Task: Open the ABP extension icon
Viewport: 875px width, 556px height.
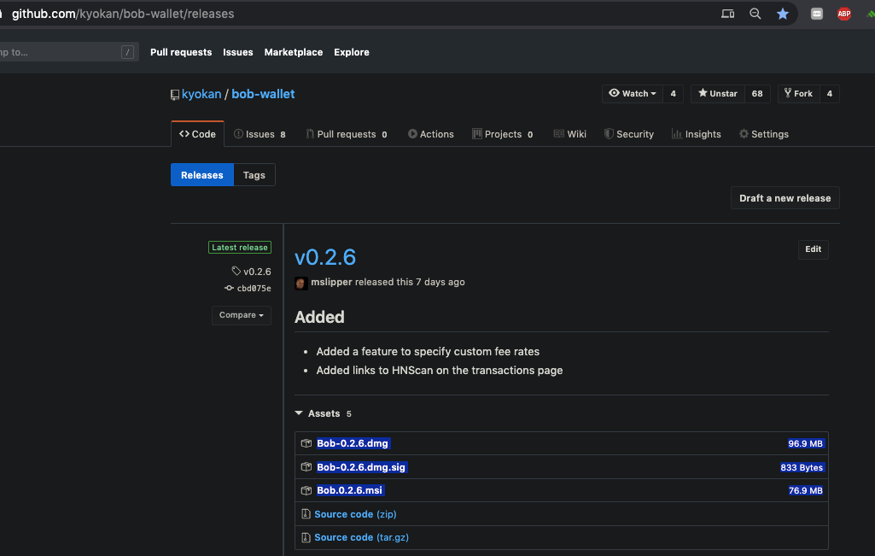Action: (x=843, y=14)
